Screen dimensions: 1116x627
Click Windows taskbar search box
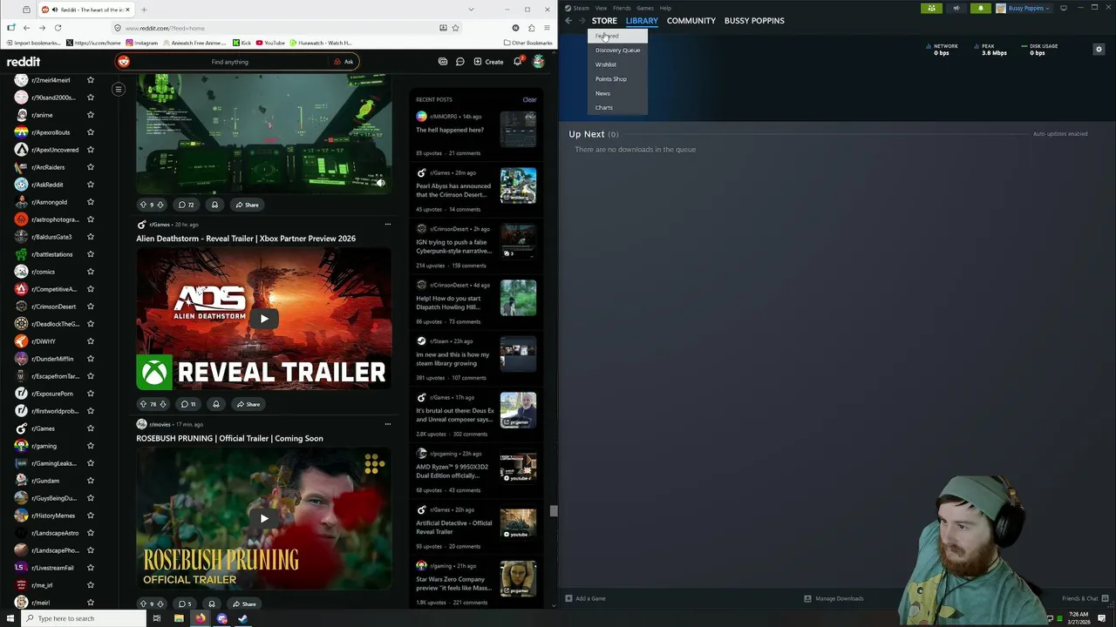coord(85,618)
